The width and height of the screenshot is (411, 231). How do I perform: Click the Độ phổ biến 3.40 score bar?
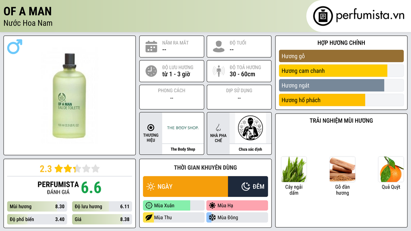point(37,219)
